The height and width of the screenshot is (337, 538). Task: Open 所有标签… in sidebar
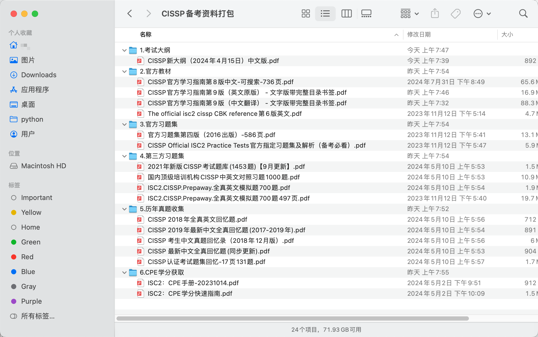pos(38,316)
